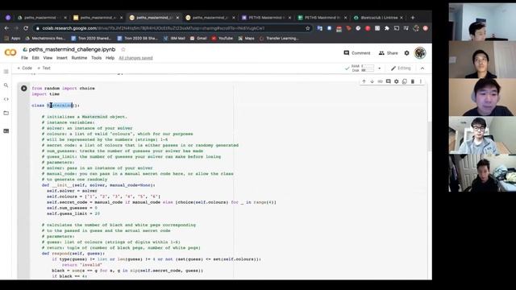The image size is (516, 290).
Task: Switch to peths_mastermind tab with yellow Slides icon
Action: (98, 18)
